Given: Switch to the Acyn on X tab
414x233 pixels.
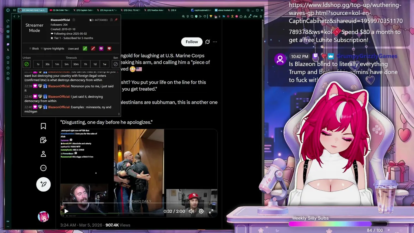Looking at the screenshot, I should click(x=107, y=10).
